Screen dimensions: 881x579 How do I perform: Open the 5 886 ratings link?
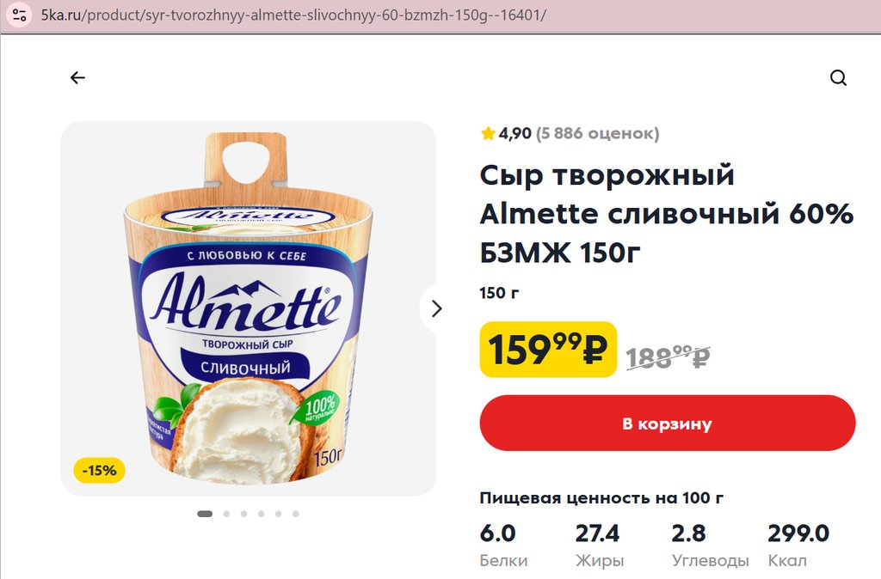point(597,133)
